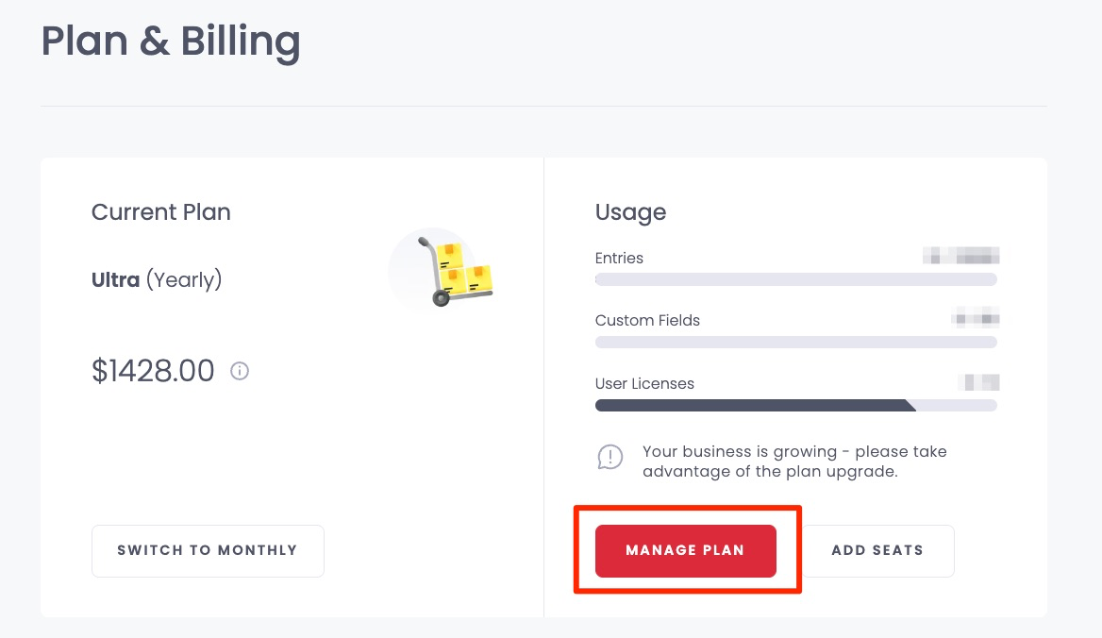Click the Custom Fields usage bar

click(x=795, y=343)
